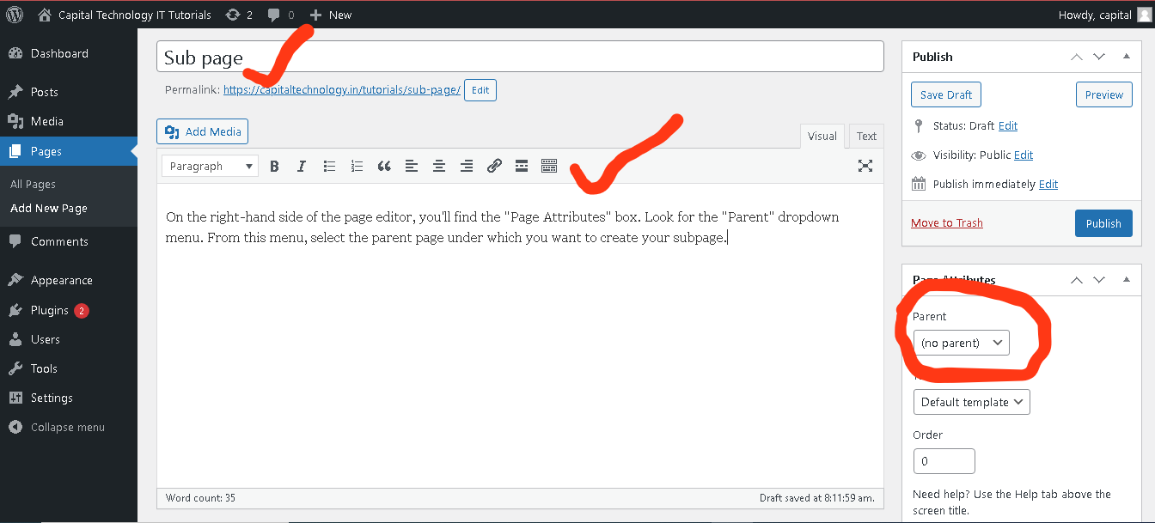The image size is (1155, 523).
Task: Expand the Default template dropdown
Action: [971, 402]
